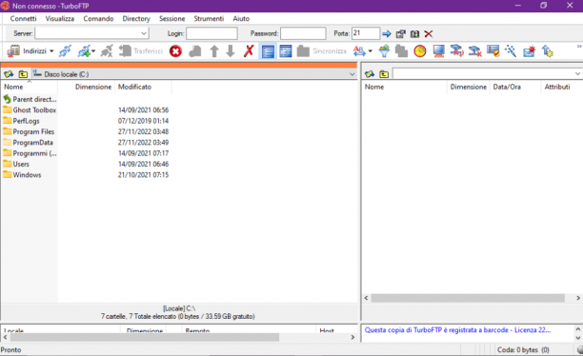Click the gray down arrow icon

coord(231,50)
